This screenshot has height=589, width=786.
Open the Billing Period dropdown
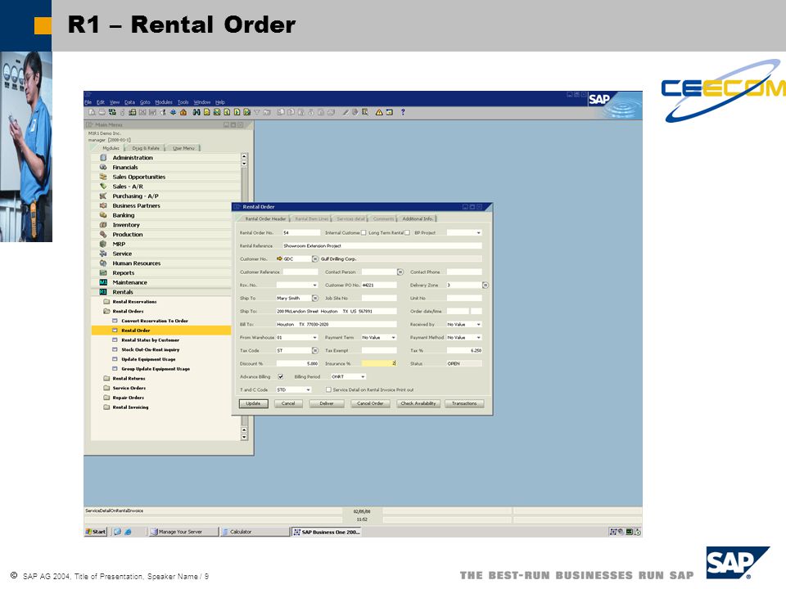click(x=363, y=376)
